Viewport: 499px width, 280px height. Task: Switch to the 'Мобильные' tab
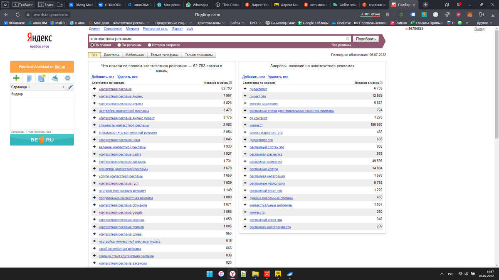coord(135,55)
